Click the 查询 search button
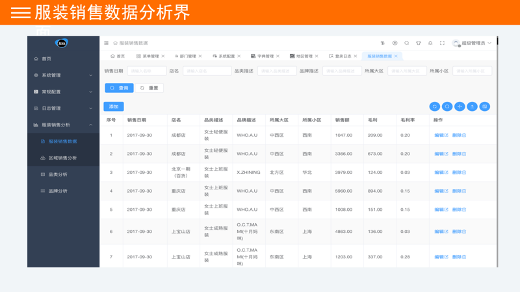520x292 pixels. point(120,88)
